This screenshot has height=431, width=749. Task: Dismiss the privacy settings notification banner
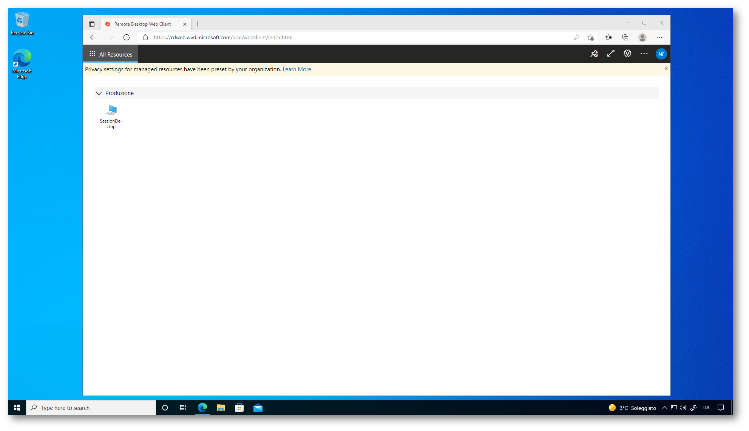coord(666,69)
